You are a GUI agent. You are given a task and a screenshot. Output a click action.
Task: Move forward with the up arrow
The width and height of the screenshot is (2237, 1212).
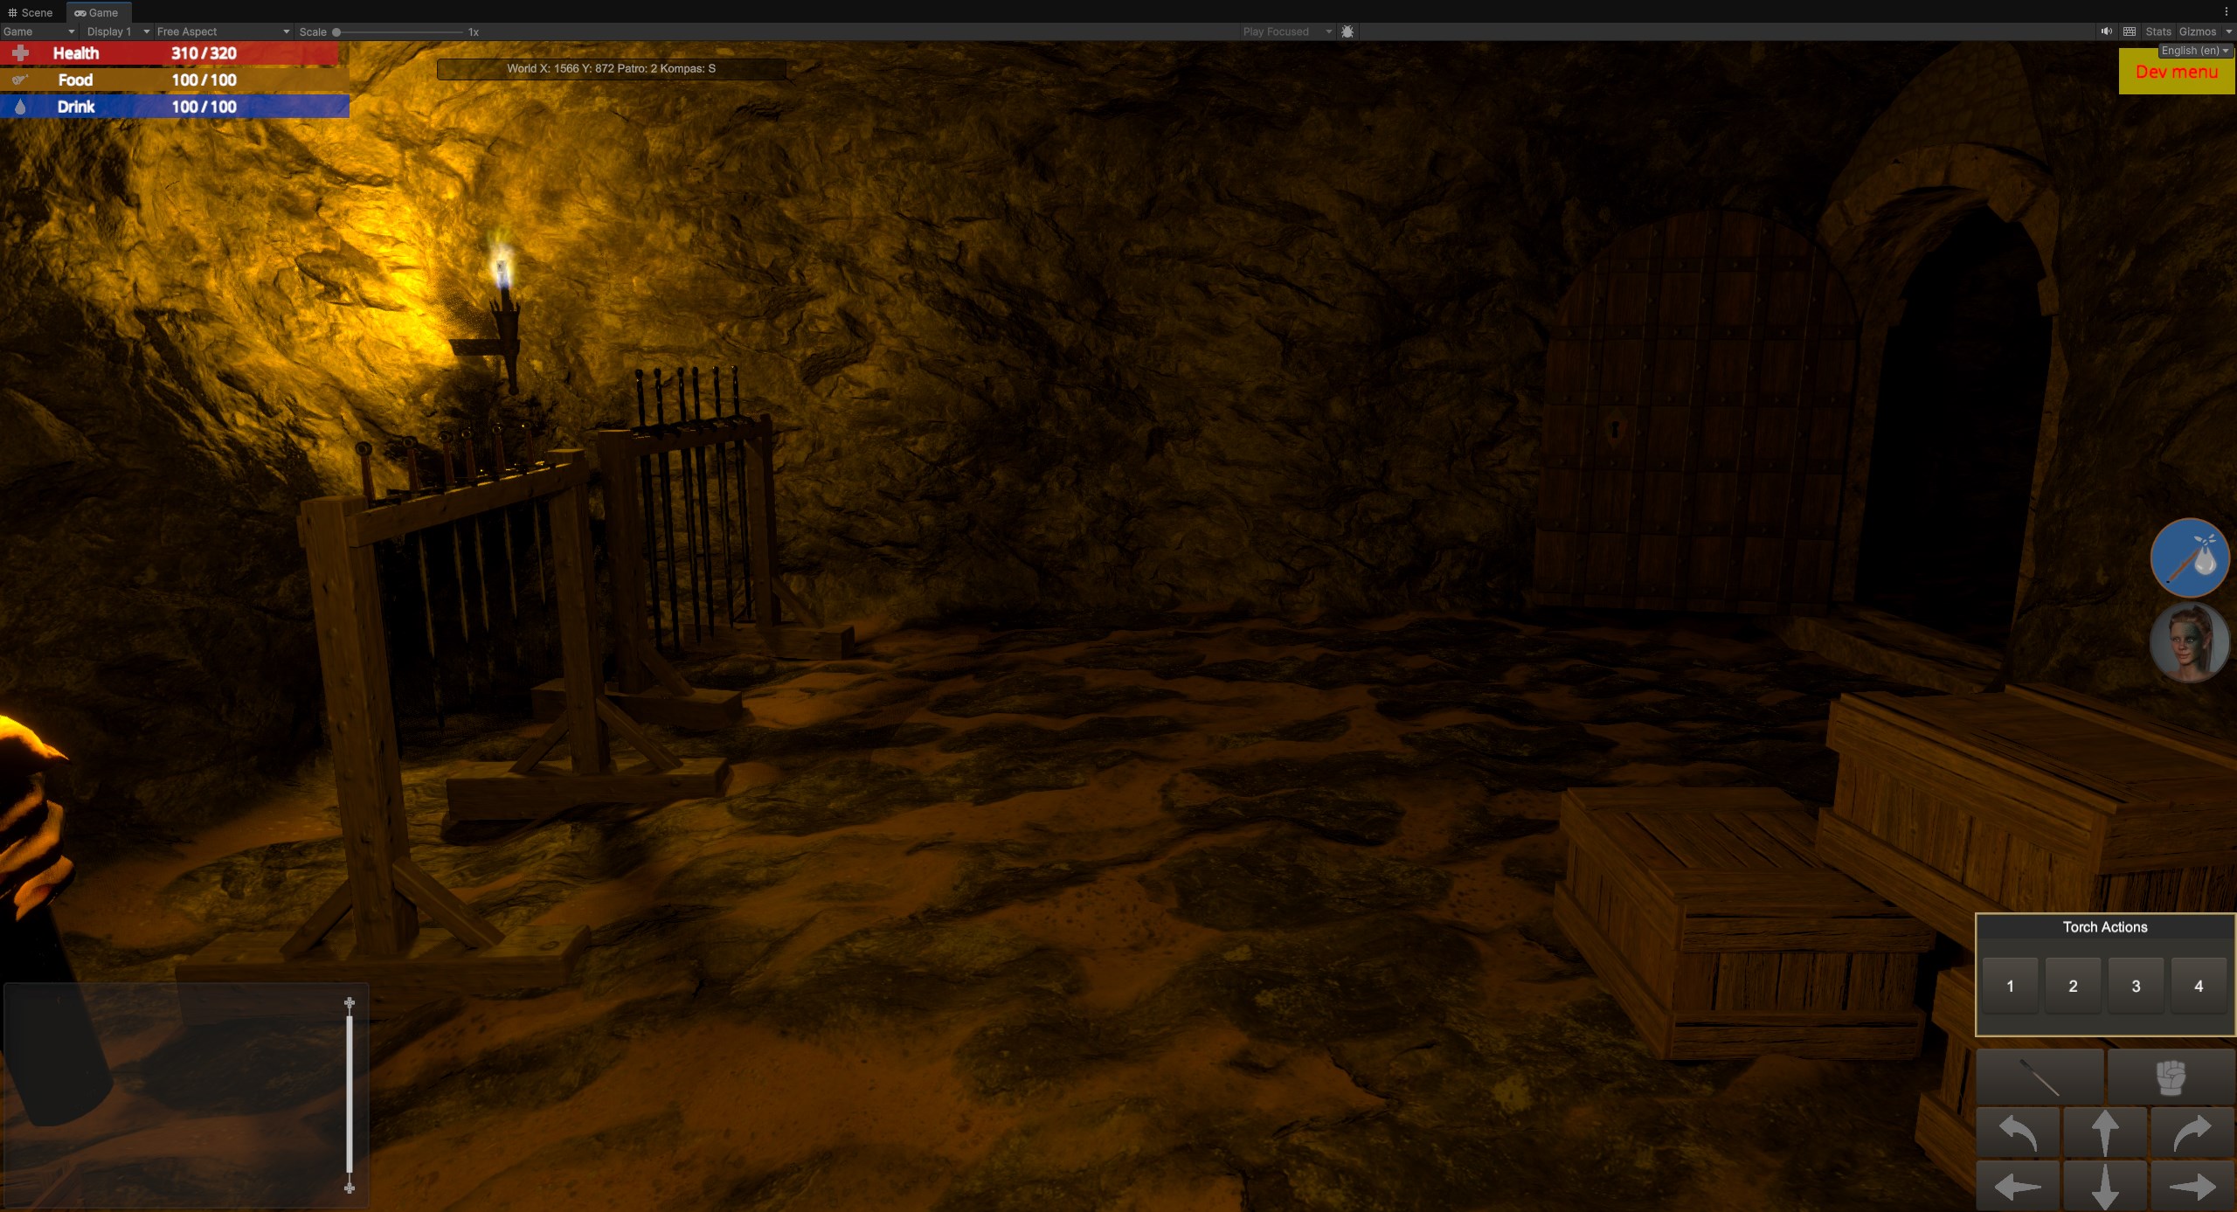tap(2104, 1132)
